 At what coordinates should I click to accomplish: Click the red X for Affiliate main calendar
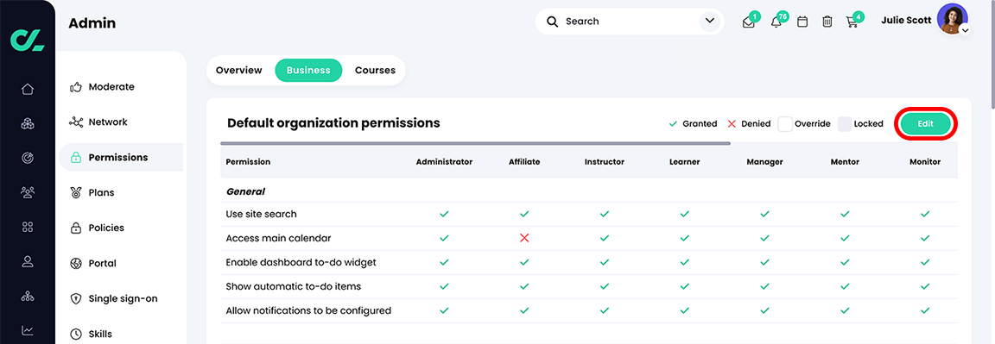(x=524, y=238)
